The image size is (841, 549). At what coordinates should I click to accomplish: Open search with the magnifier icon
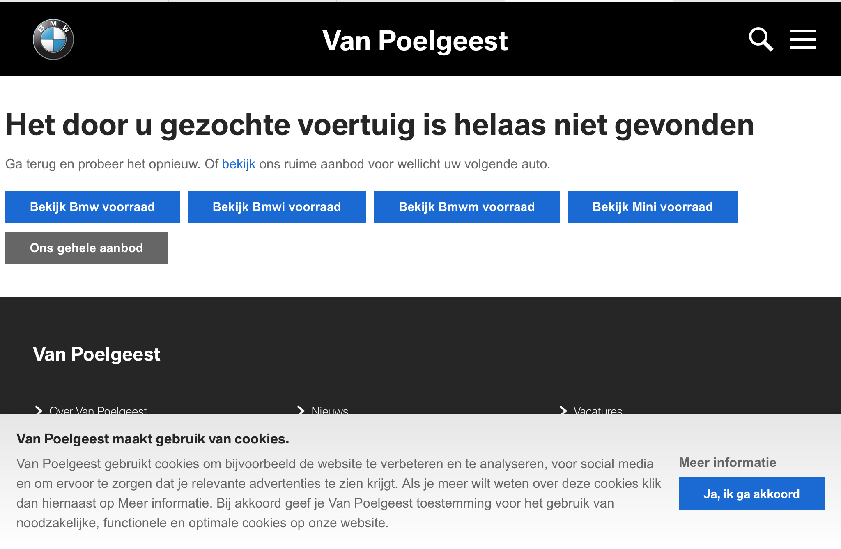[x=761, y=39]
